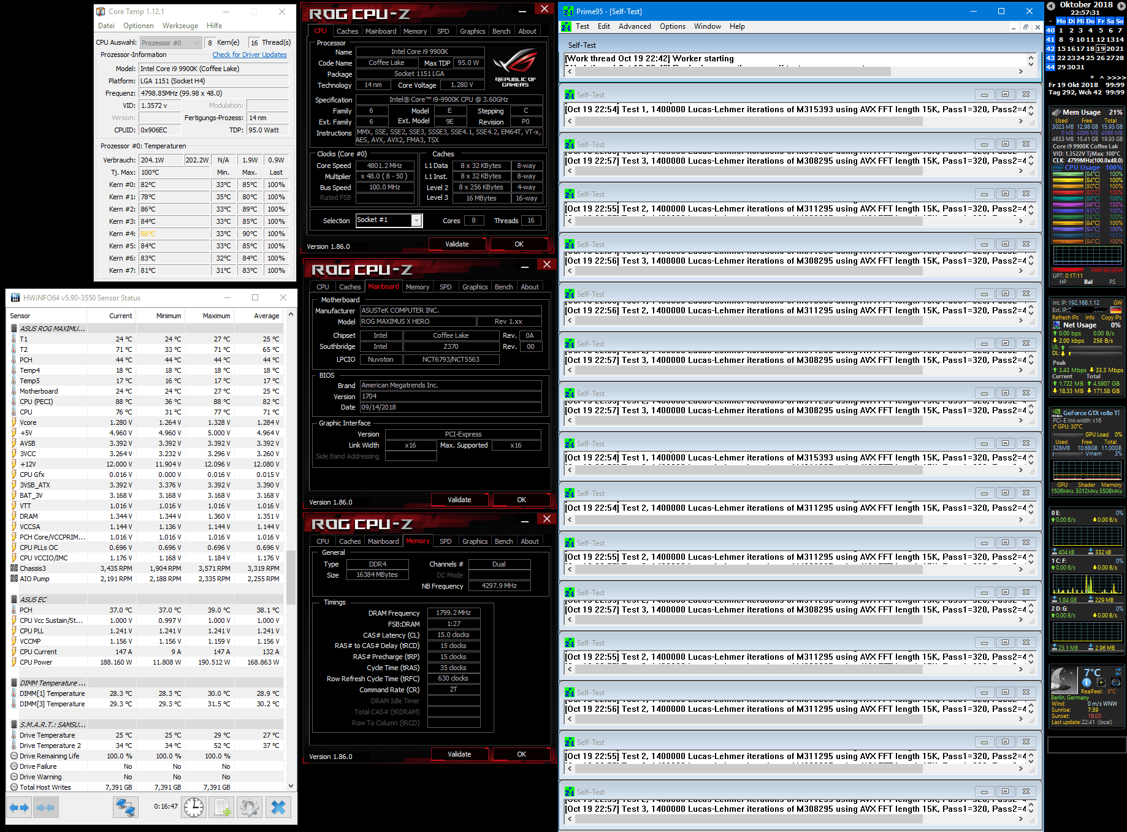The image size is (1127, 832).
Task: Click Copy IPs in network gadget
Action: click(x=1111, y=318)
